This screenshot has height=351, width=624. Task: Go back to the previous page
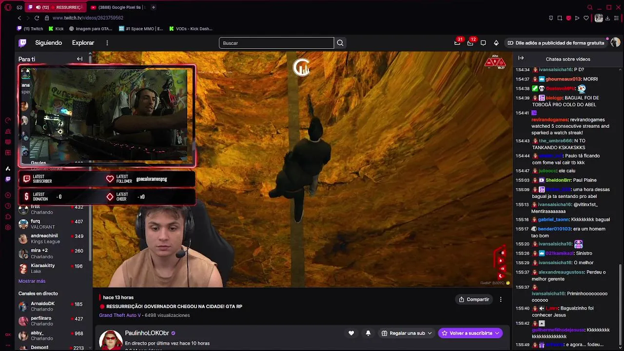coord(19,18)
